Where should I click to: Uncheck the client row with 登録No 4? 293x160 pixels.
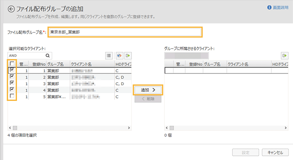click(12, 89)
